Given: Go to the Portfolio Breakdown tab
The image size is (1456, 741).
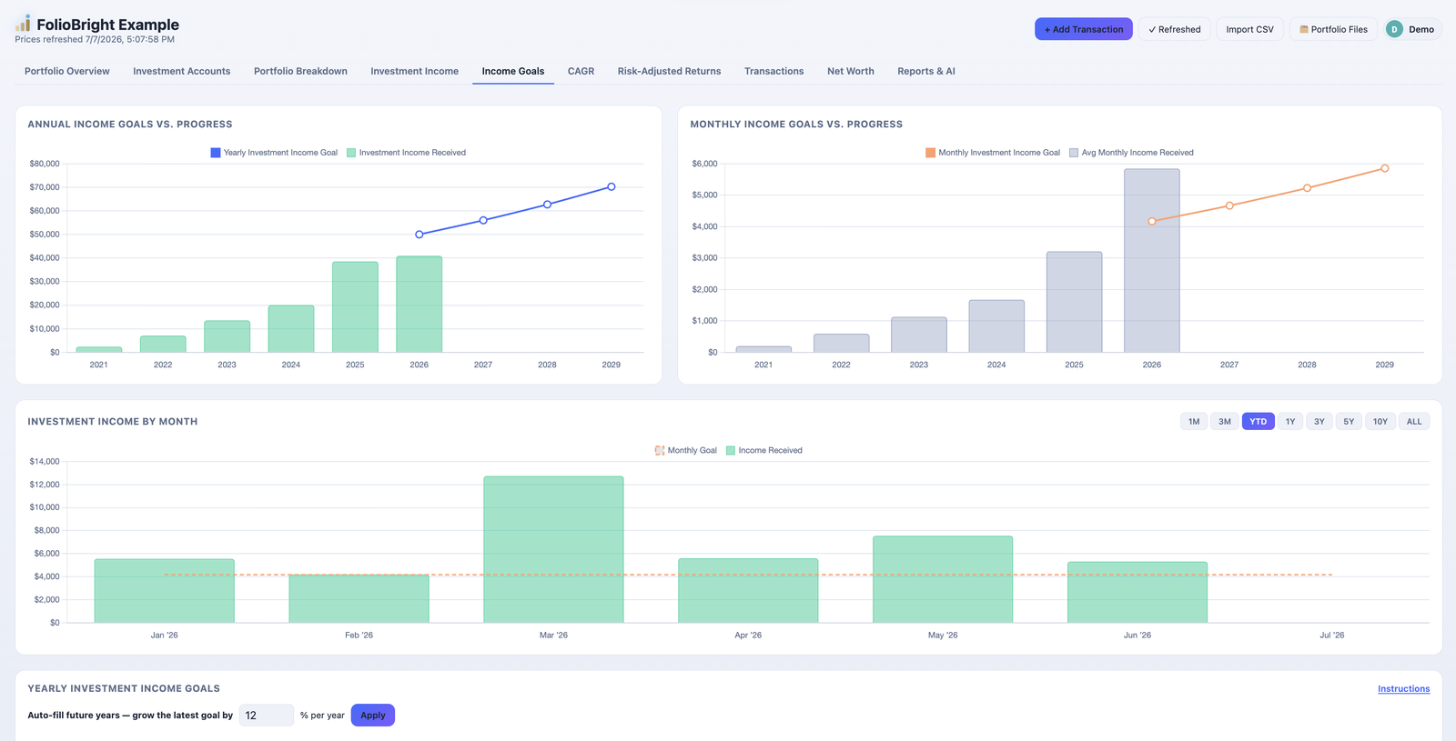Looking at the screenshot, I should [300, 71].
